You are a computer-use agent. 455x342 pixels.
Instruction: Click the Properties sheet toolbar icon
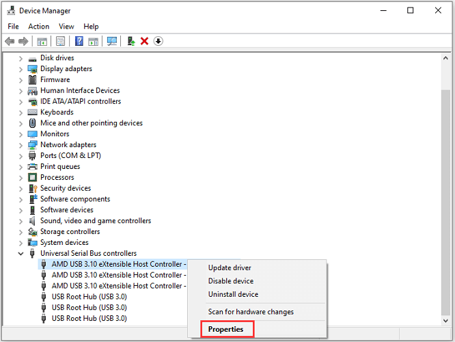(61, 41)
